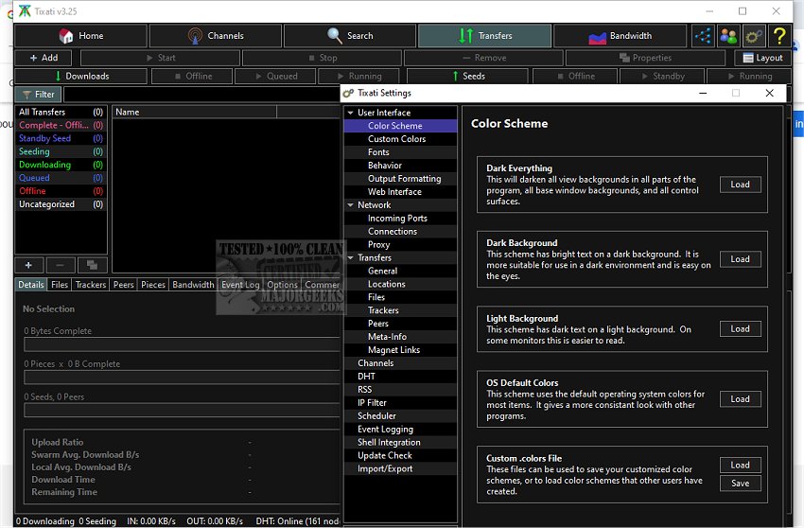Click the yellow question mark help icon

click(778, 36)
